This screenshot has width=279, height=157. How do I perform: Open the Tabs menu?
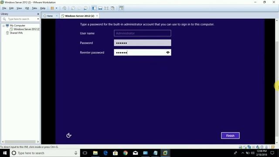tap(34, 8)
